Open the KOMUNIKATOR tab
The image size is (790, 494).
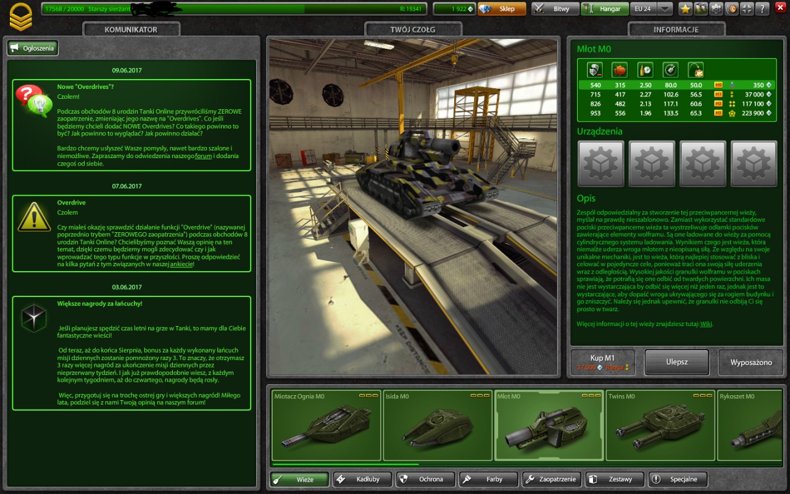[x=131, y=30]
